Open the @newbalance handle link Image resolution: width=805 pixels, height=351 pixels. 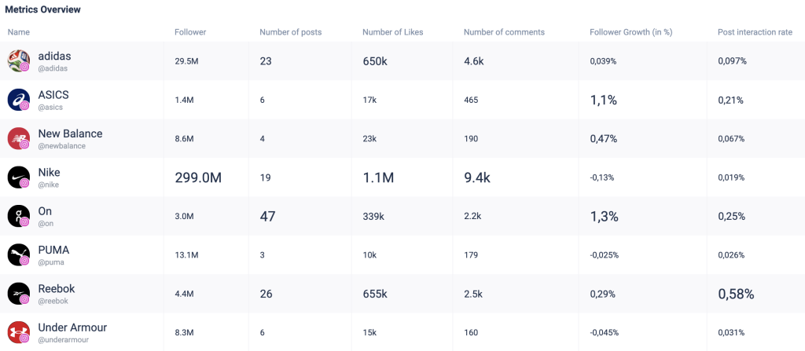pos(61,146)
